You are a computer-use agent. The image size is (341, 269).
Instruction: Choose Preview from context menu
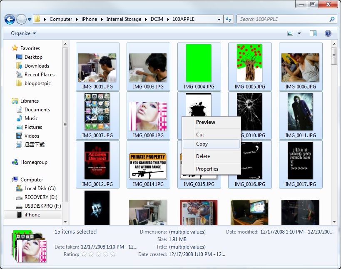point(212,122)
